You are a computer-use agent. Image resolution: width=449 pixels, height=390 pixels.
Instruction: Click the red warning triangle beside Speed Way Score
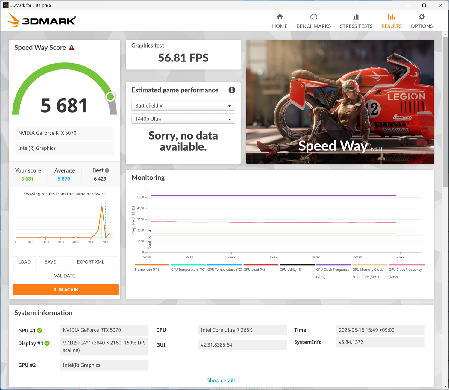(x=72, y=48)
